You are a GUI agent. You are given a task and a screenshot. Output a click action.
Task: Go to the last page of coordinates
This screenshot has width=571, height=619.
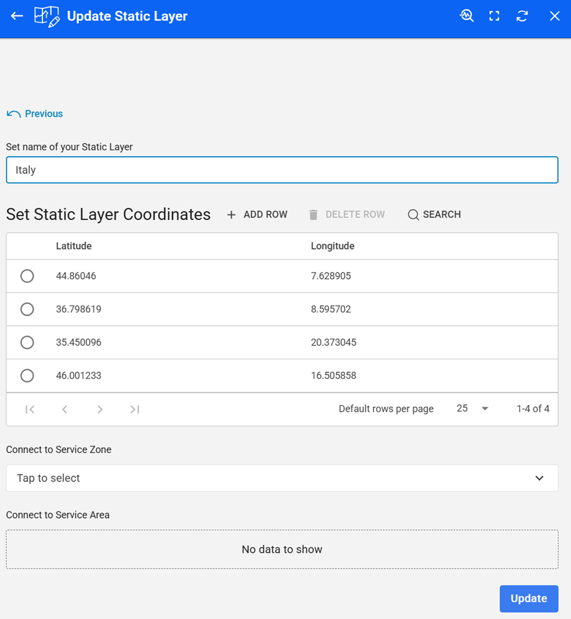click(x=135, y=409)
